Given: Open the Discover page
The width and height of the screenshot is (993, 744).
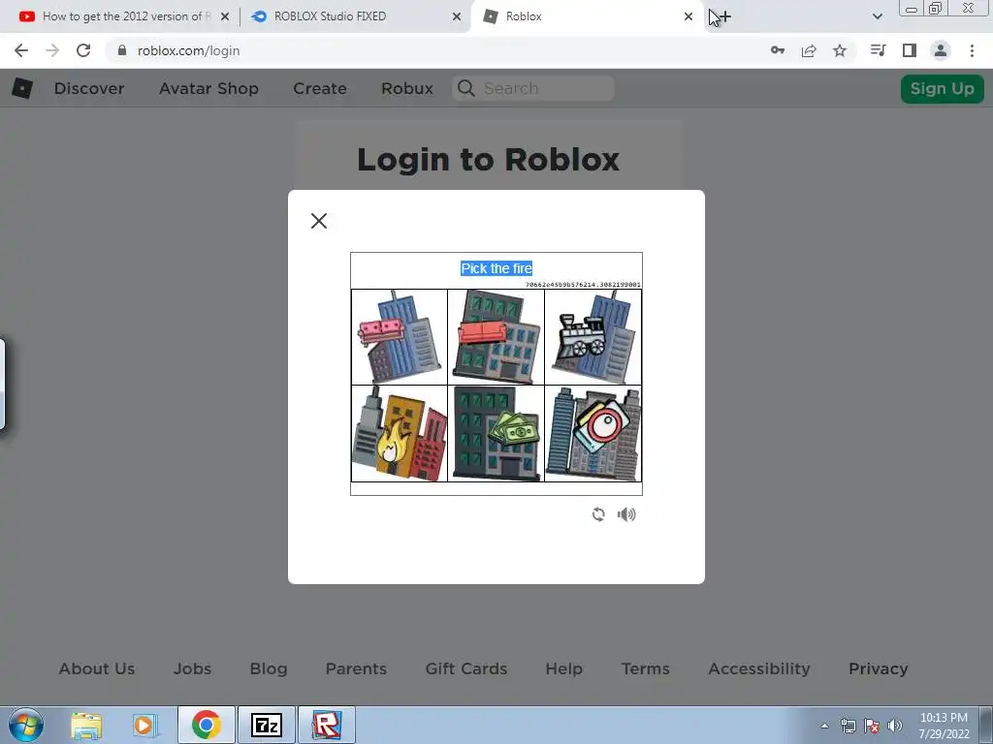Looking at the screenshot, I should [x=89, y=88].
